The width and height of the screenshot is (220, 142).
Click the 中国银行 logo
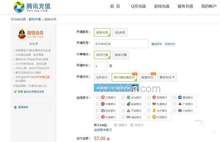(x=103, y=104)
